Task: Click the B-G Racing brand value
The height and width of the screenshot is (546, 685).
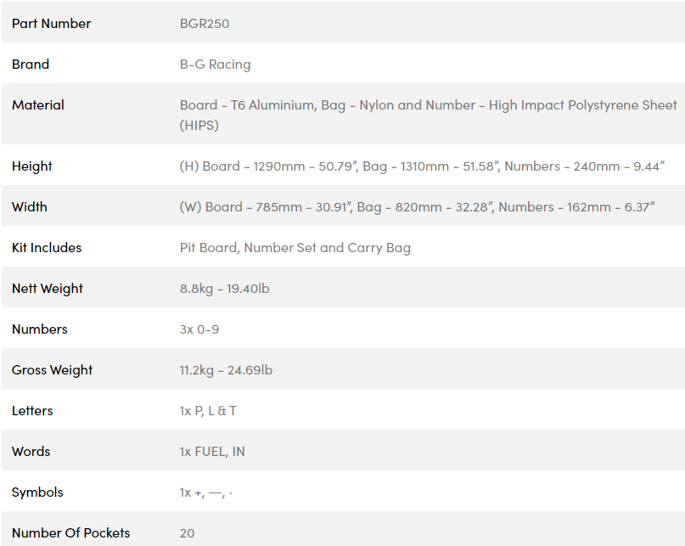Action: [x=216, y=65]
